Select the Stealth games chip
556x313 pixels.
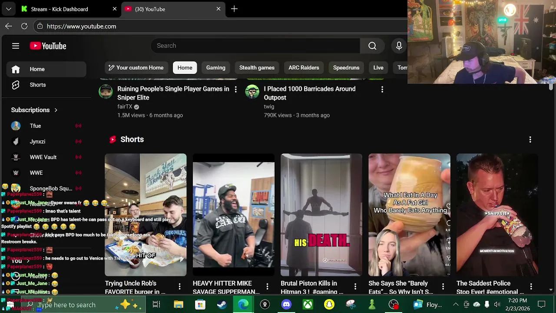(257, 68)
